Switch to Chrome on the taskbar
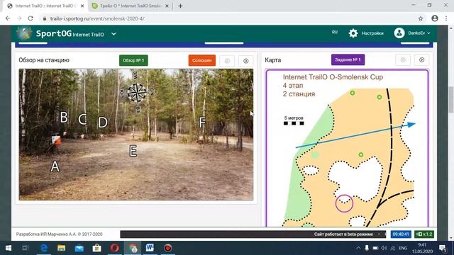 [133, 248]
